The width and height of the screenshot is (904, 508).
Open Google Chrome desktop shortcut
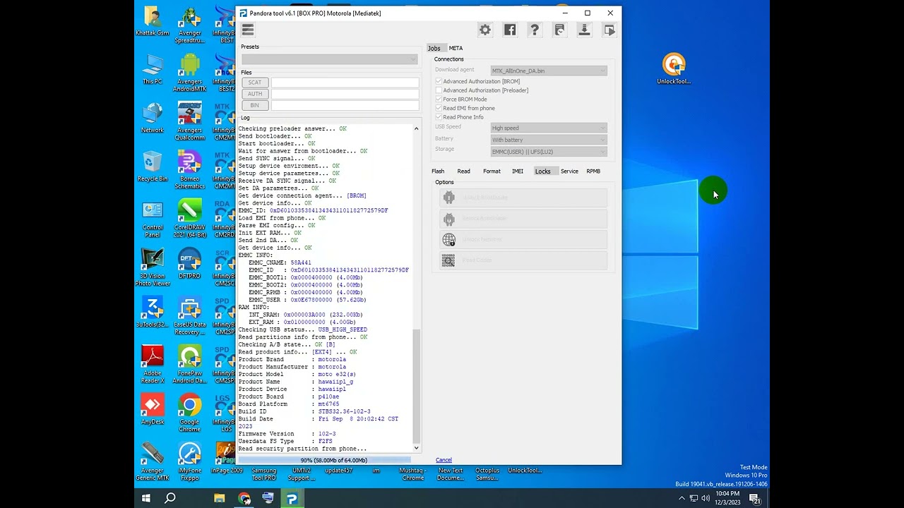(189, 413)
